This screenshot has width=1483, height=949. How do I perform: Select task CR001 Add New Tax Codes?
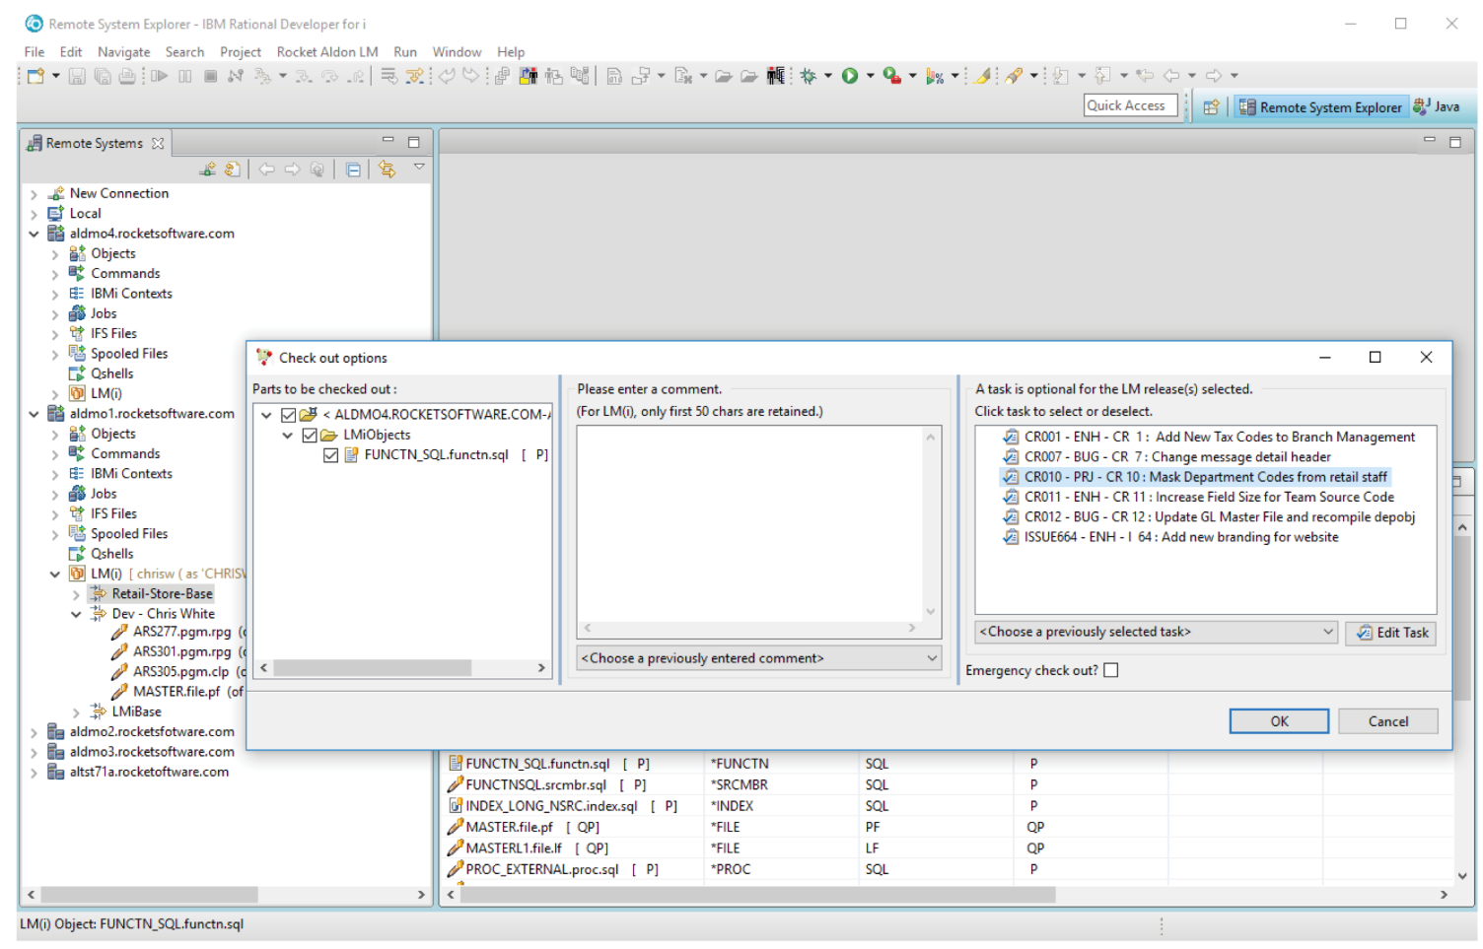point(1208,437)
